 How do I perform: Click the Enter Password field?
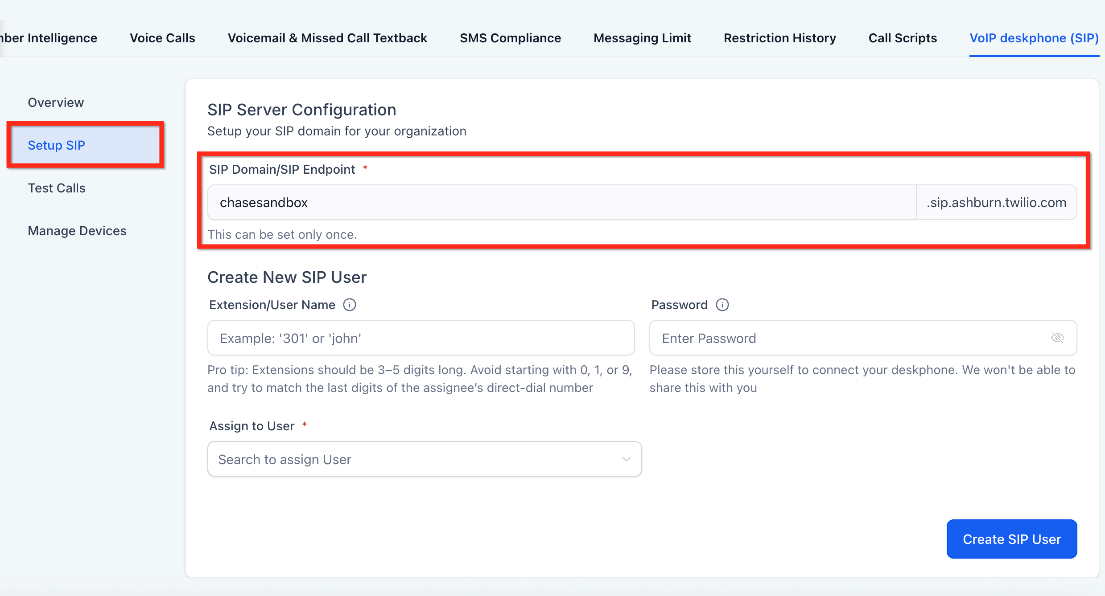click(847, 338)
